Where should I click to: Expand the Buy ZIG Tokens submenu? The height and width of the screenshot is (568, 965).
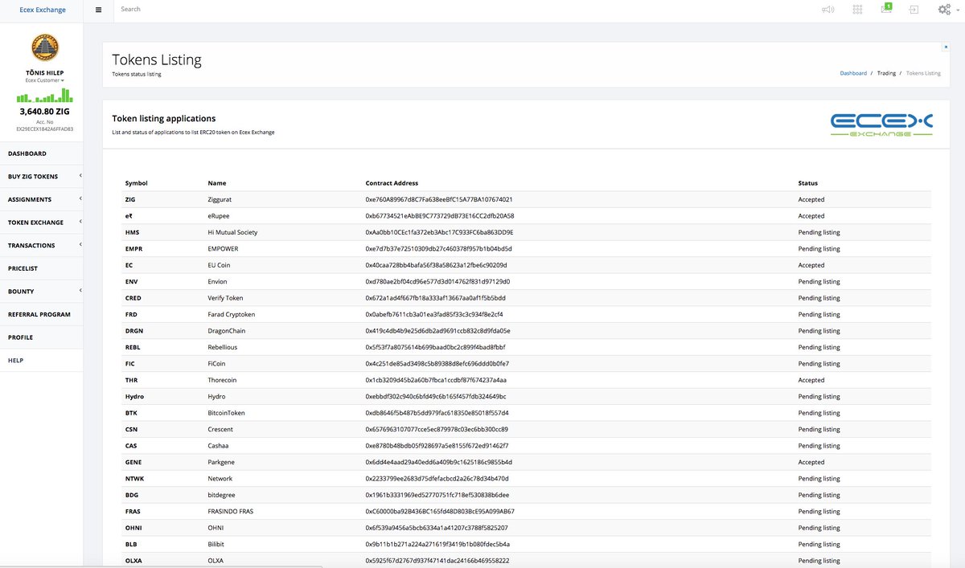click(x=42, y=176)
